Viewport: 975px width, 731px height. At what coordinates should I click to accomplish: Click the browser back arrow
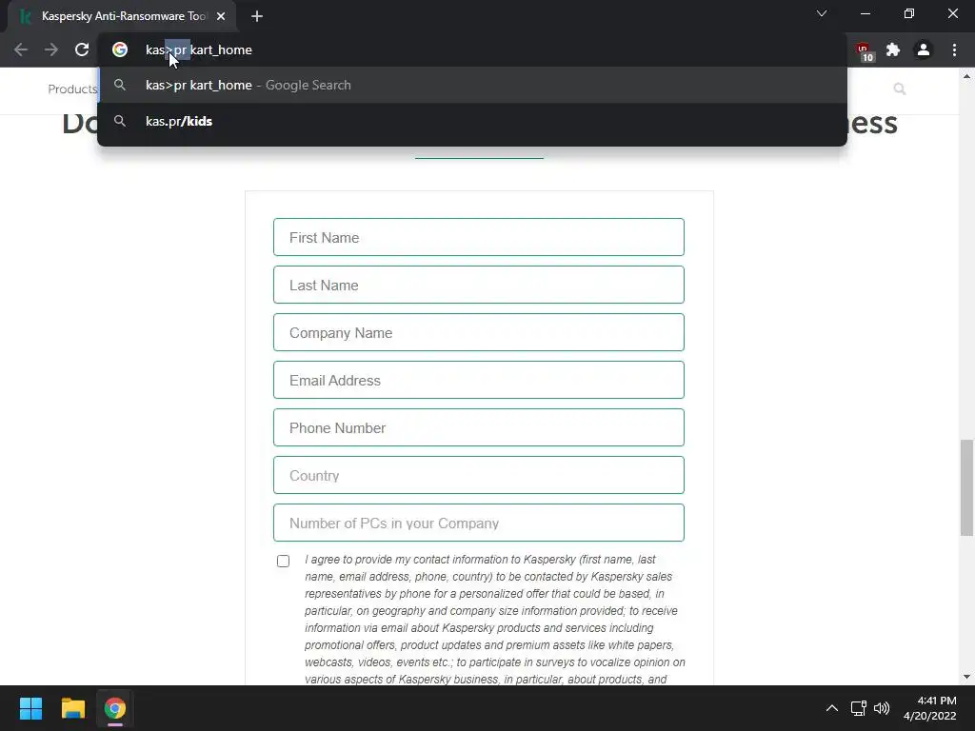tap(21, 49)
